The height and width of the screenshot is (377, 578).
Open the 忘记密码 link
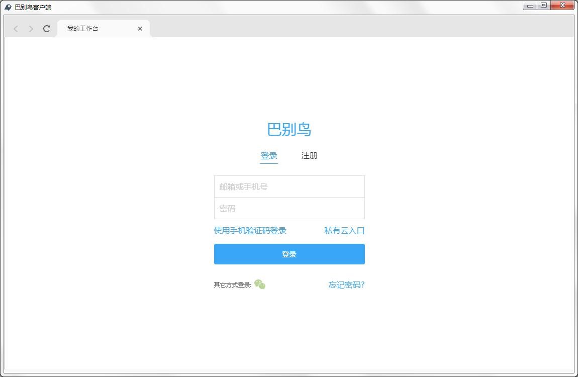click(x=346, y=285)
